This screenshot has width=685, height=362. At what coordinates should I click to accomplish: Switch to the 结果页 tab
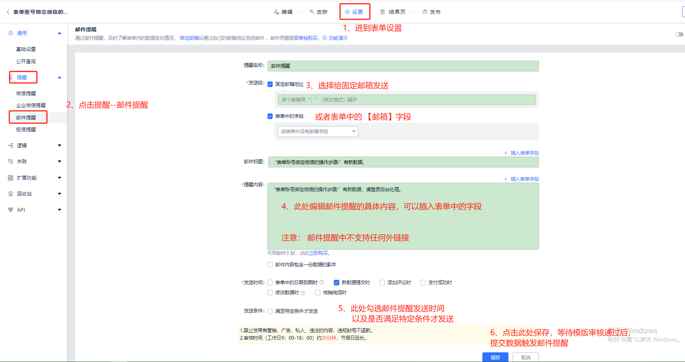click(393, 12)
